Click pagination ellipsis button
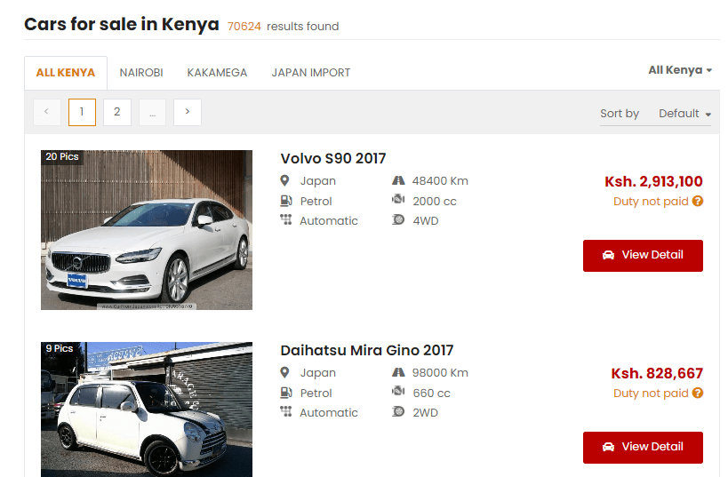The height and width of the screenshot is (477, 728). (152, 112)
